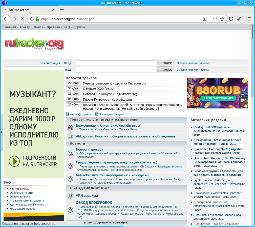Click the forum icon beside Краудфандинг

70,166
